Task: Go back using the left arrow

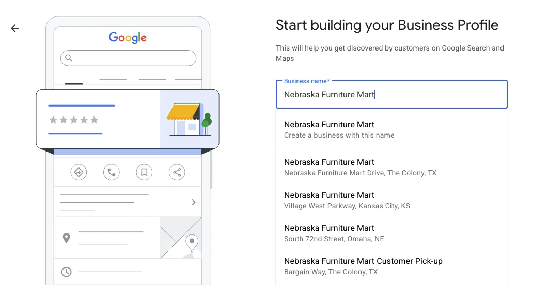Action: (15, 28)
